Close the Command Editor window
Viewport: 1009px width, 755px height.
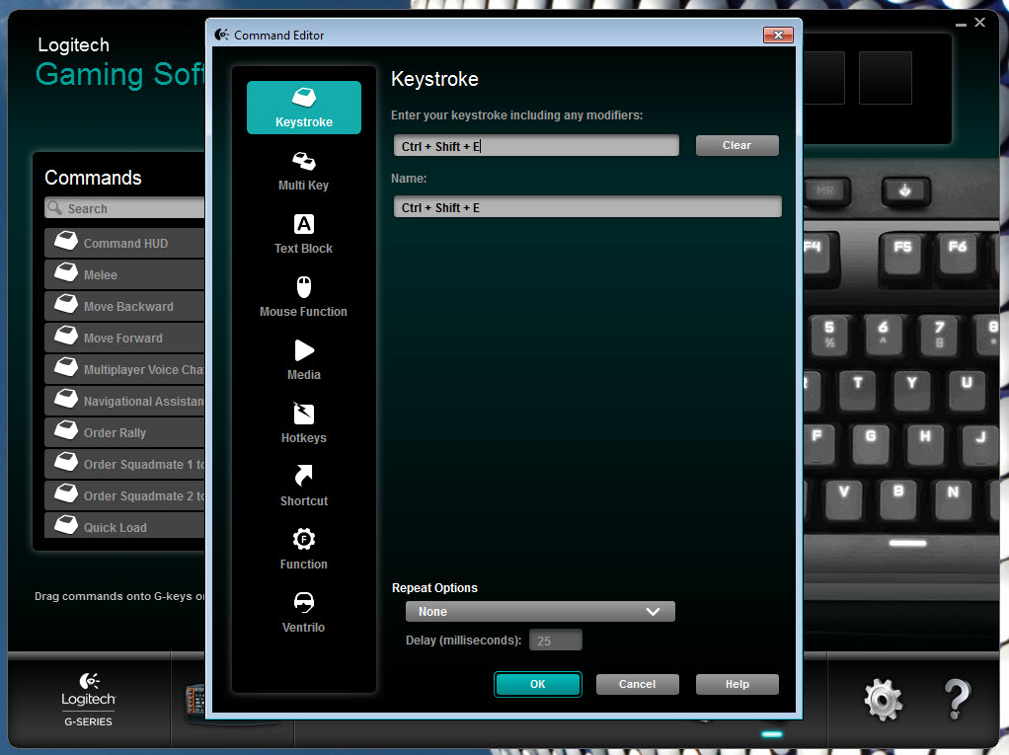(778, 35)
